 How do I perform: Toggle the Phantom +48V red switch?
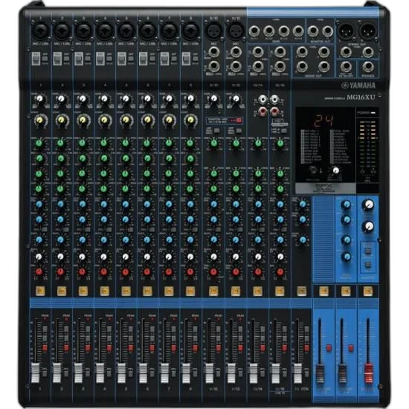(x=239, y=120)
